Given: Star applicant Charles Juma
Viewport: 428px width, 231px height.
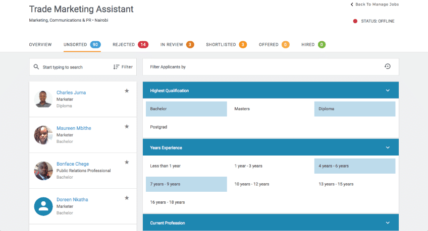Looking at the screenshot, I should (127, 91).
